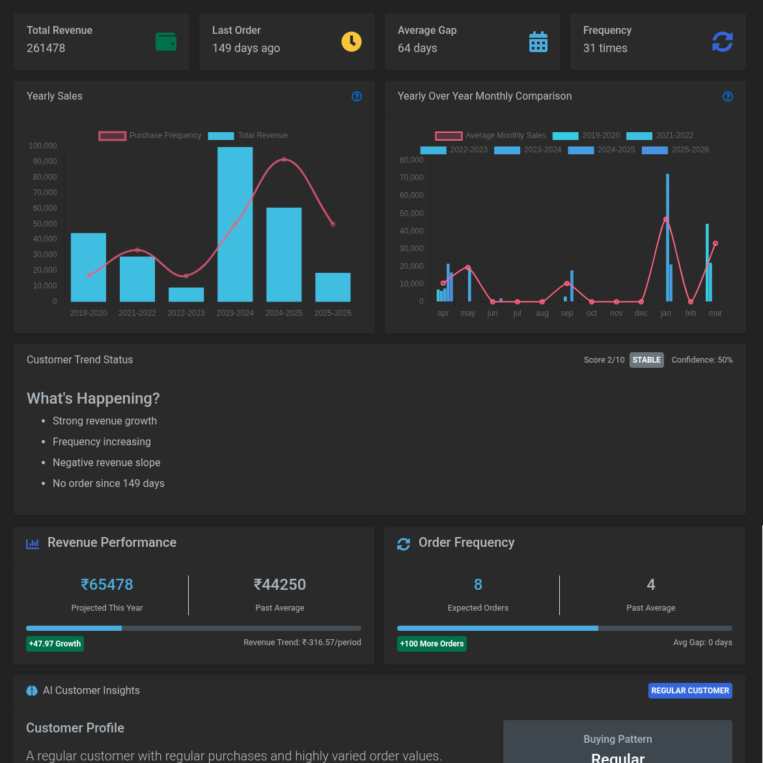Click the Revenue Performance progress bar
This screenshot has height=763, width=763.
pos(193,628)
